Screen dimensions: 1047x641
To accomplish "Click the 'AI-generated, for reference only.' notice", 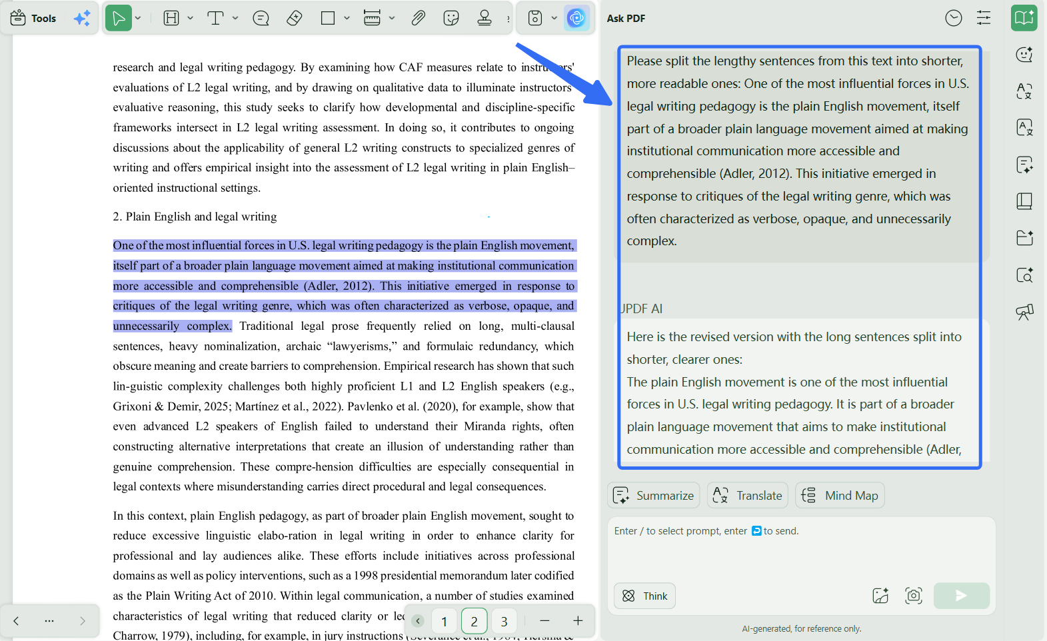I will [x=801, y=628].
